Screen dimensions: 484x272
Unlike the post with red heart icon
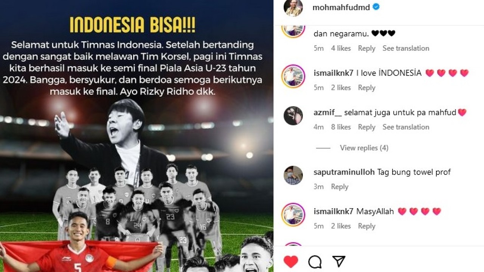tap(291, 261)
